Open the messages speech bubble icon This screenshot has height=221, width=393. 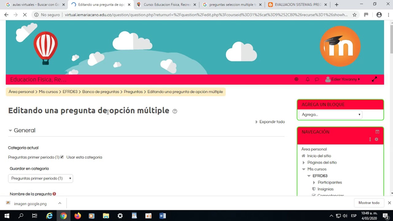317,79
